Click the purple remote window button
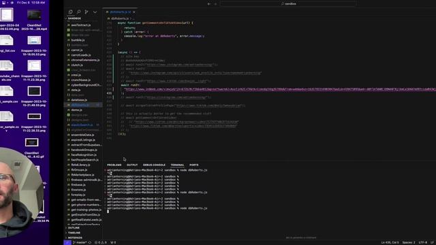The width and height of the screenshot is (436, 245). pyautogui.click(x=67, y=242)
